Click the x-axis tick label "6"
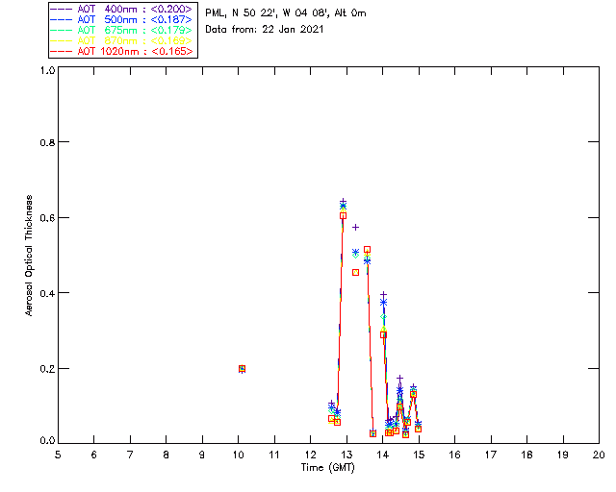The height and width of the screenshot is (492, 616). (94, 455)
